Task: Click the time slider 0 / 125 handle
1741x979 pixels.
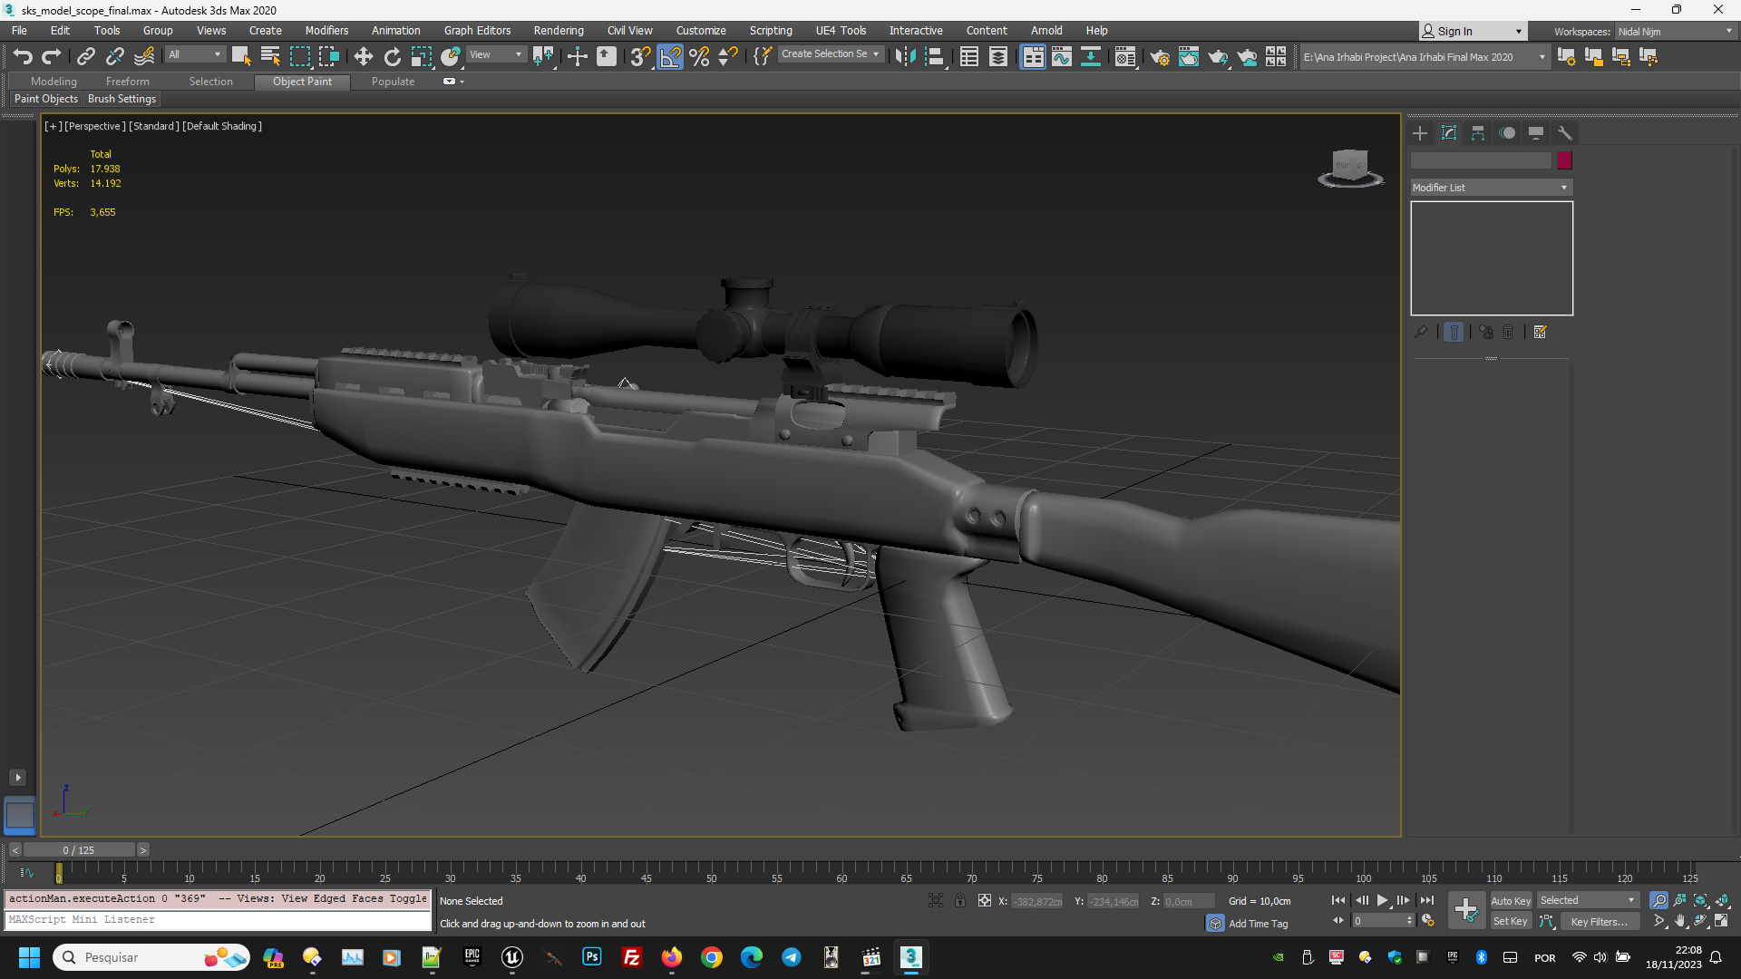Action: coord(79,850)
